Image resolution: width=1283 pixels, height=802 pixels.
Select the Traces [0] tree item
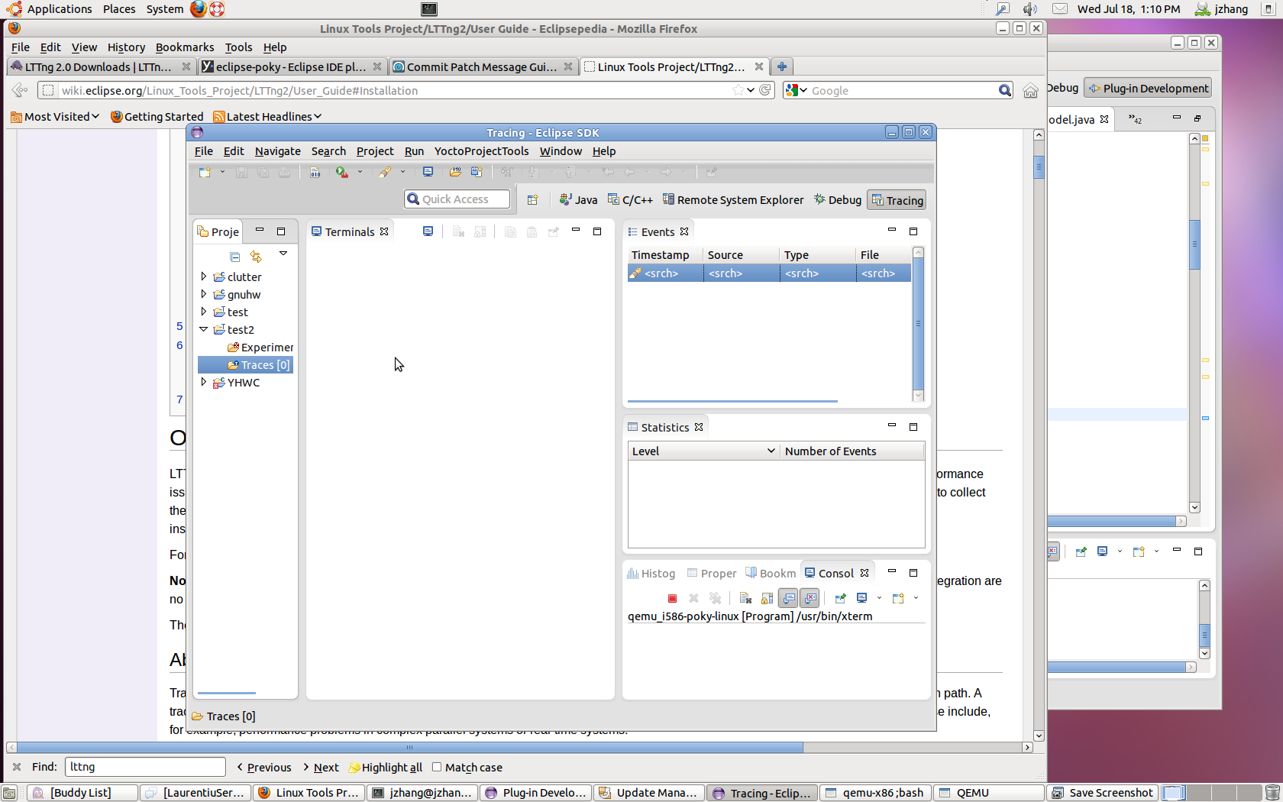[245, 365]
